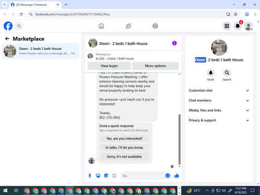The width and height of the screenshot is (260, 195).
Task: Click taskbar clock showing 11:21 PM
Action: point(241,190)
